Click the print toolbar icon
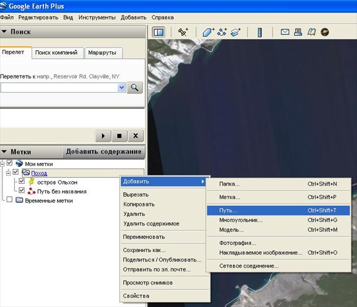The height and width of the screenshot is (307, 357). point(298,32)
